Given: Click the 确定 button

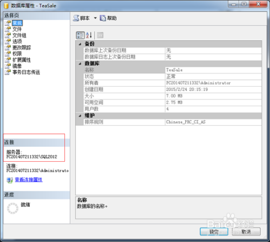Looking at the screenshot, I should coord(214,232).
